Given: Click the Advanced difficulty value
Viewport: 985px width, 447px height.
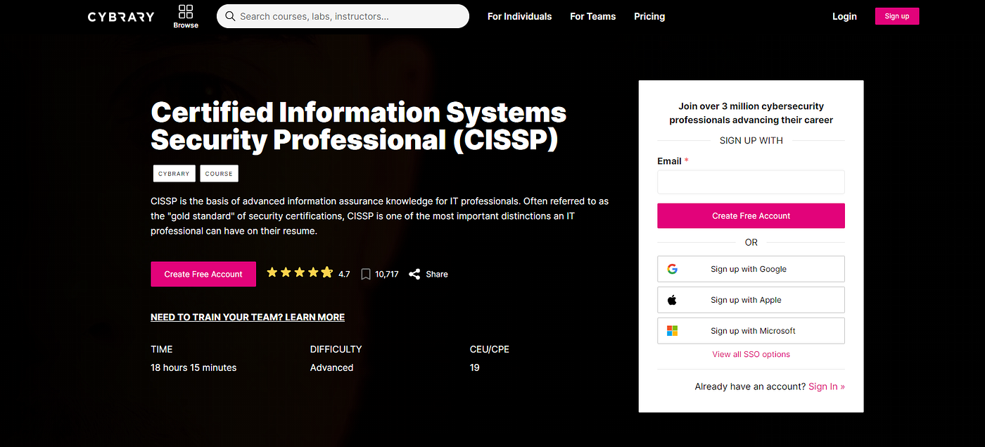Looking at the screenshot, I should coord(331,367).
